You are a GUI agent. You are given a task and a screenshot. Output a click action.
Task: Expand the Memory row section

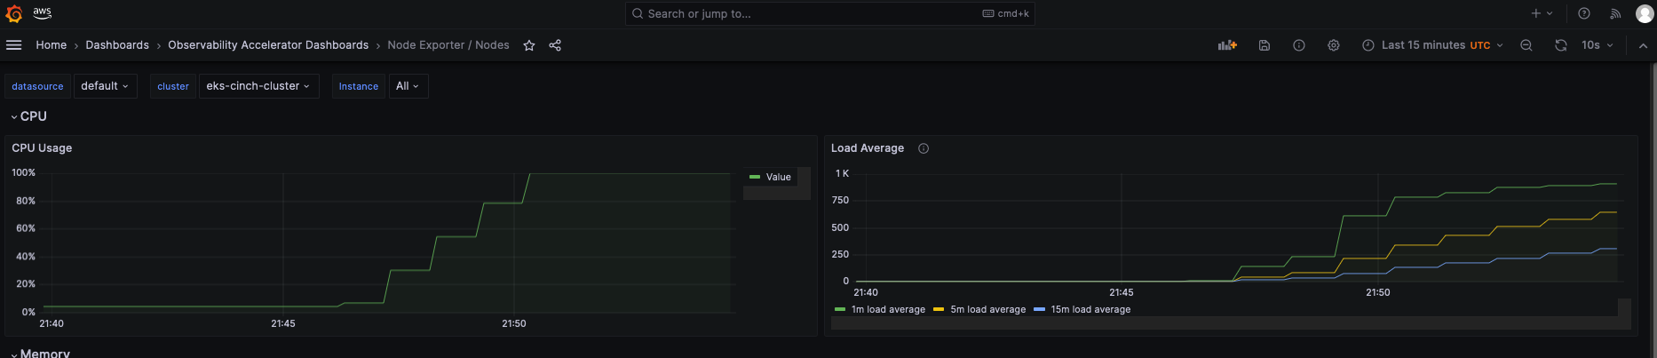[x=40, y=353]
